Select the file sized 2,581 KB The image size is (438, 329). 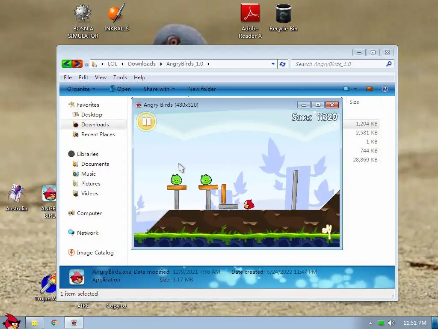coord(367,133)
